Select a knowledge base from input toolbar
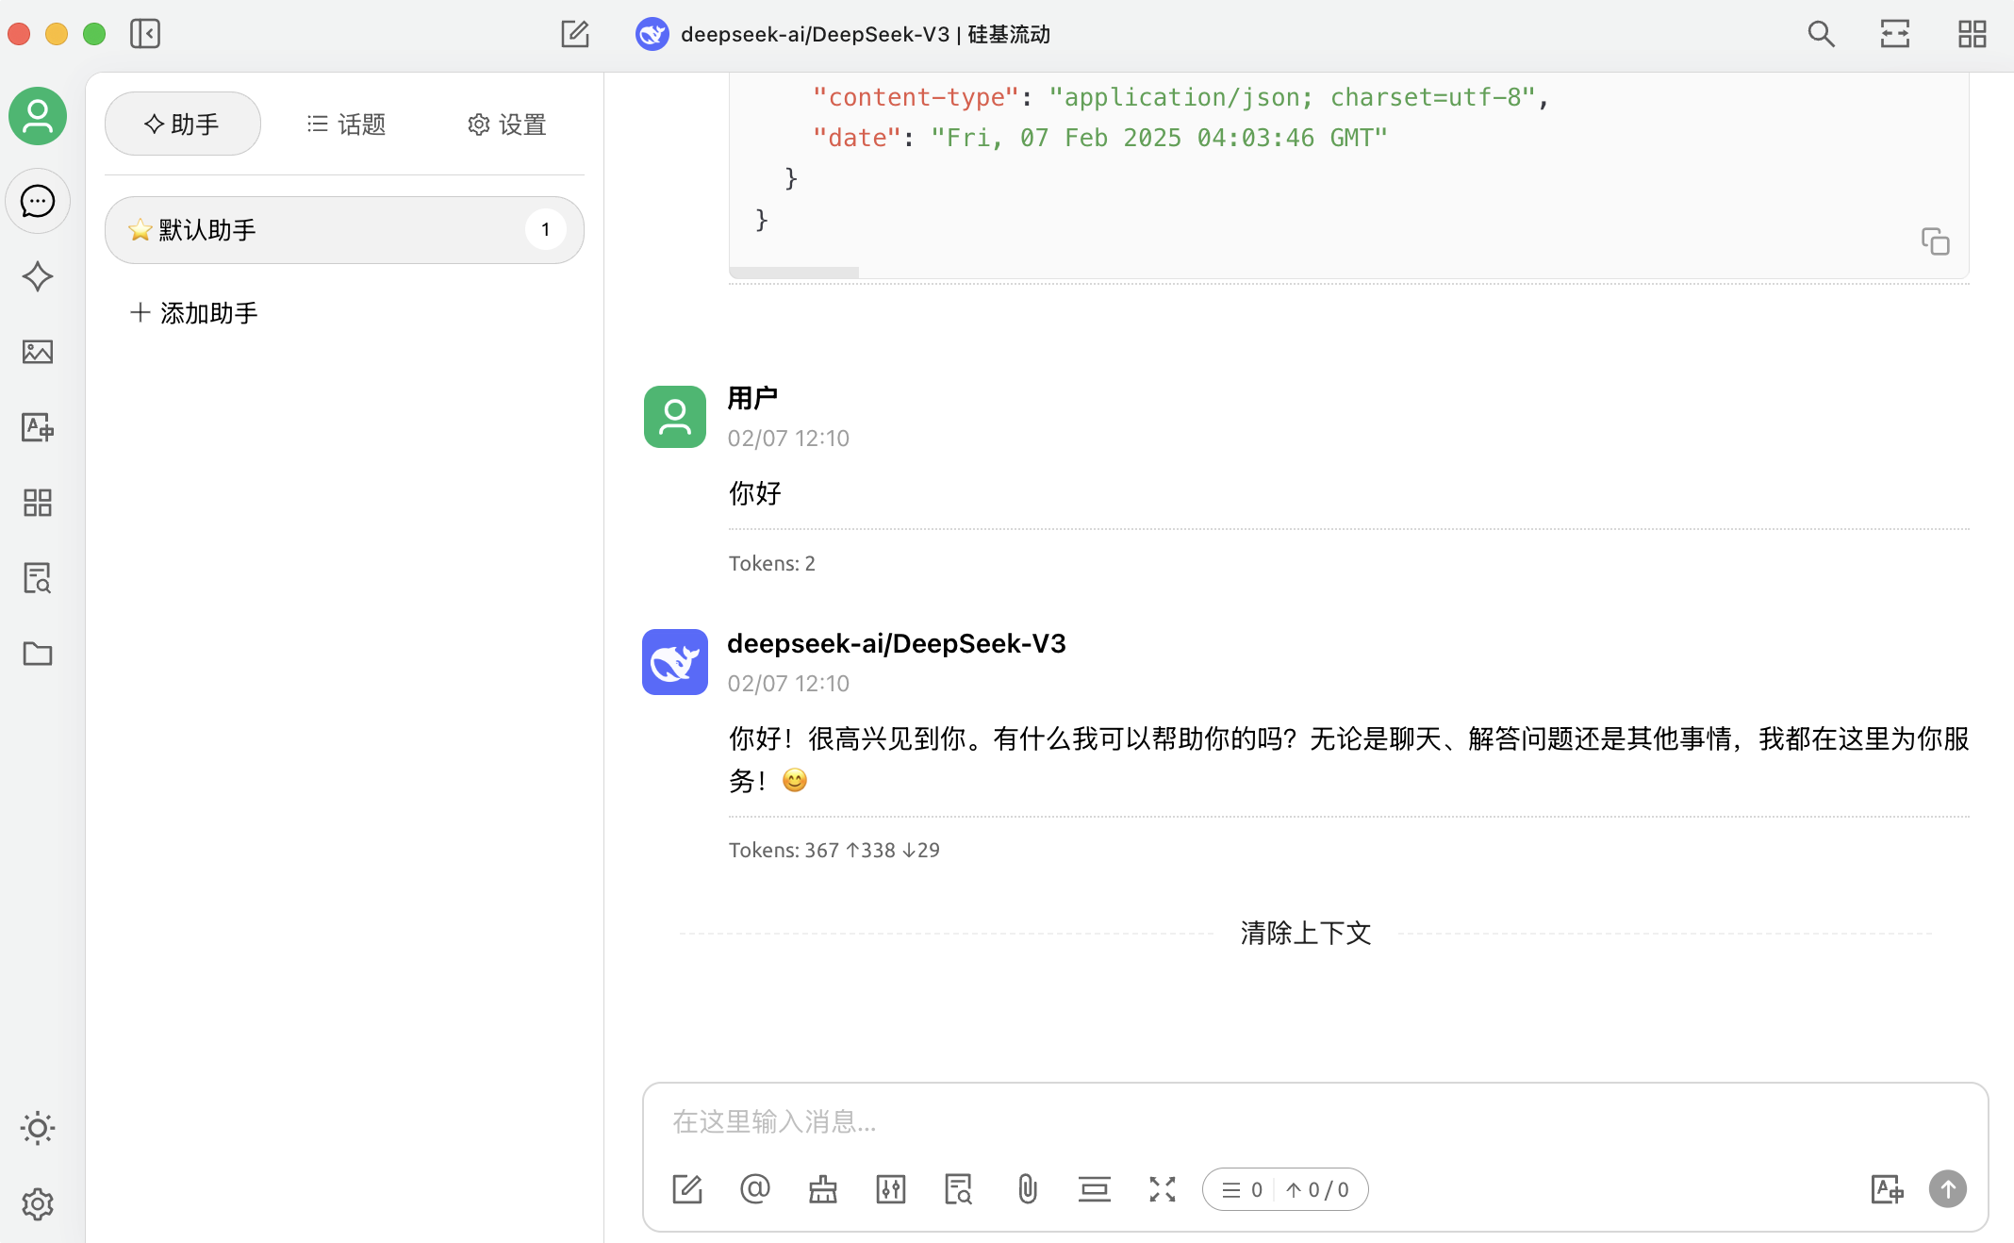Viewport: 2014px width, 1243px height. [959, 1189]
